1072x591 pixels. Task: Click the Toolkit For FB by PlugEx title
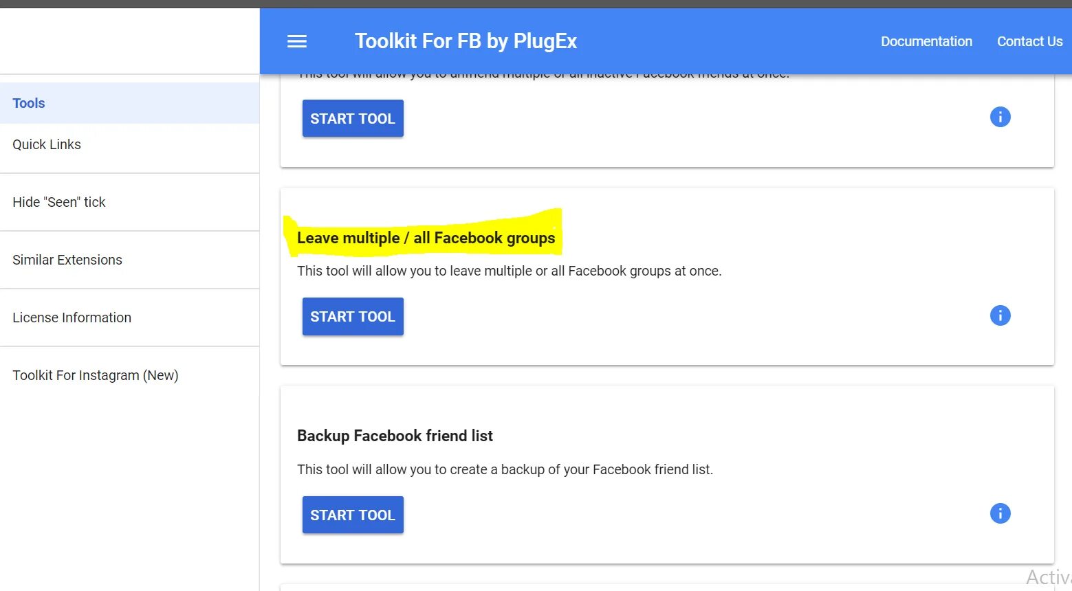click(466, 41)
